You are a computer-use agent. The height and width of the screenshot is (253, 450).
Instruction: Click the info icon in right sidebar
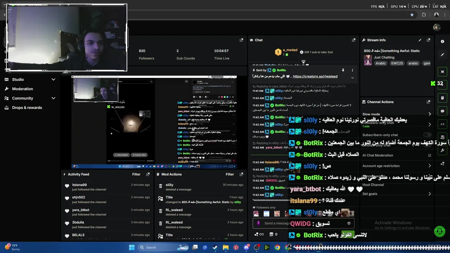[x=442, y=41]
